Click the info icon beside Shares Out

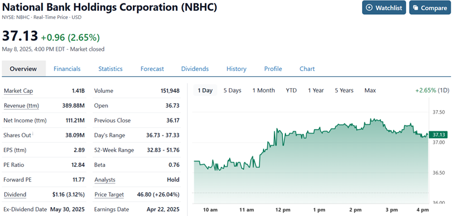(x=33, y=134)
